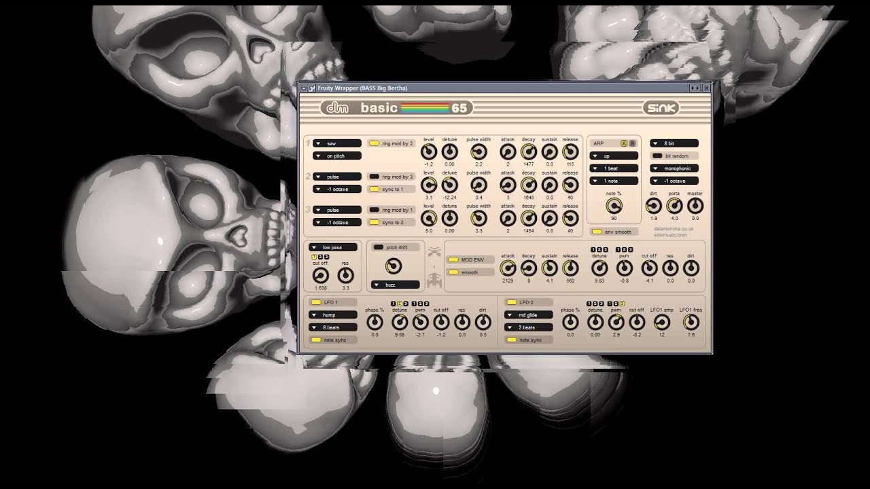
Task: Toggle LFO 1 detune oscillator 2 button
Action: (400, 303)
